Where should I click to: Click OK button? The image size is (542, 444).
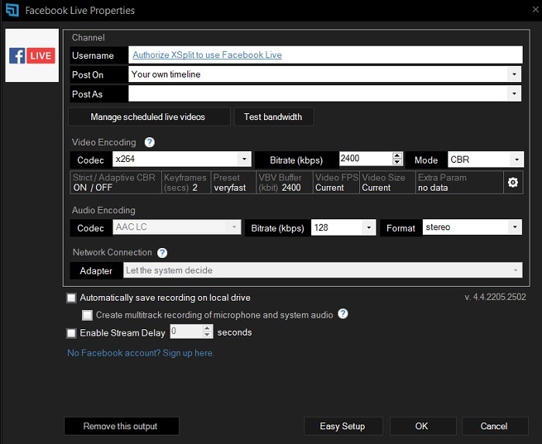(423, 426)
